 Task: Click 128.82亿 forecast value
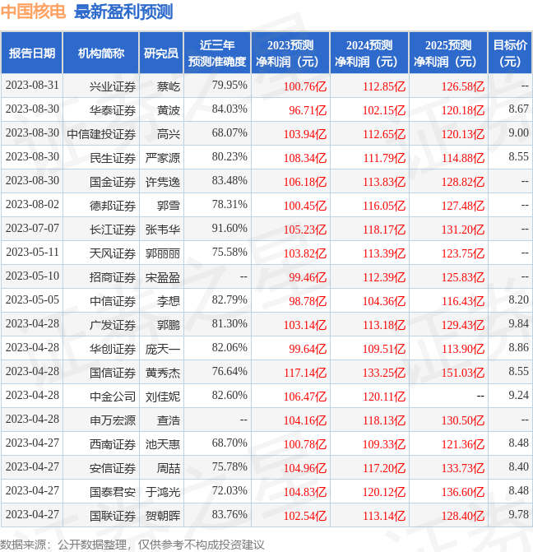click(x=463, y=182)
